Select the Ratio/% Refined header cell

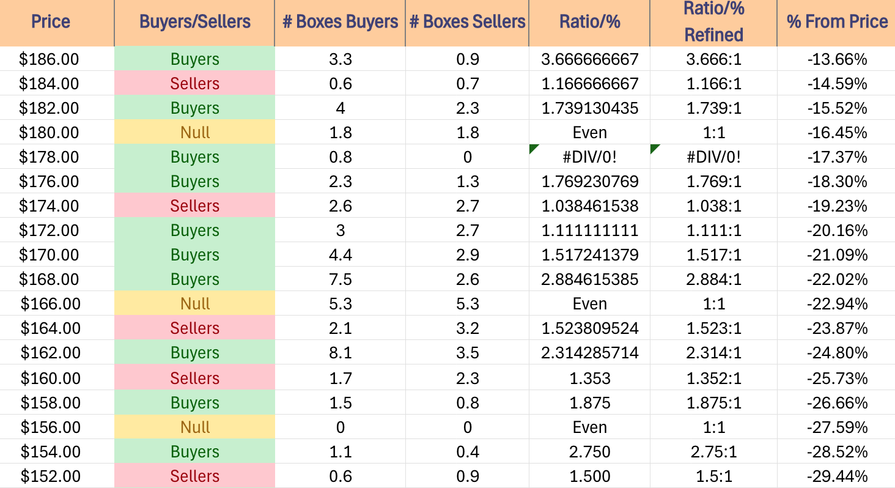tap(713, 23)
